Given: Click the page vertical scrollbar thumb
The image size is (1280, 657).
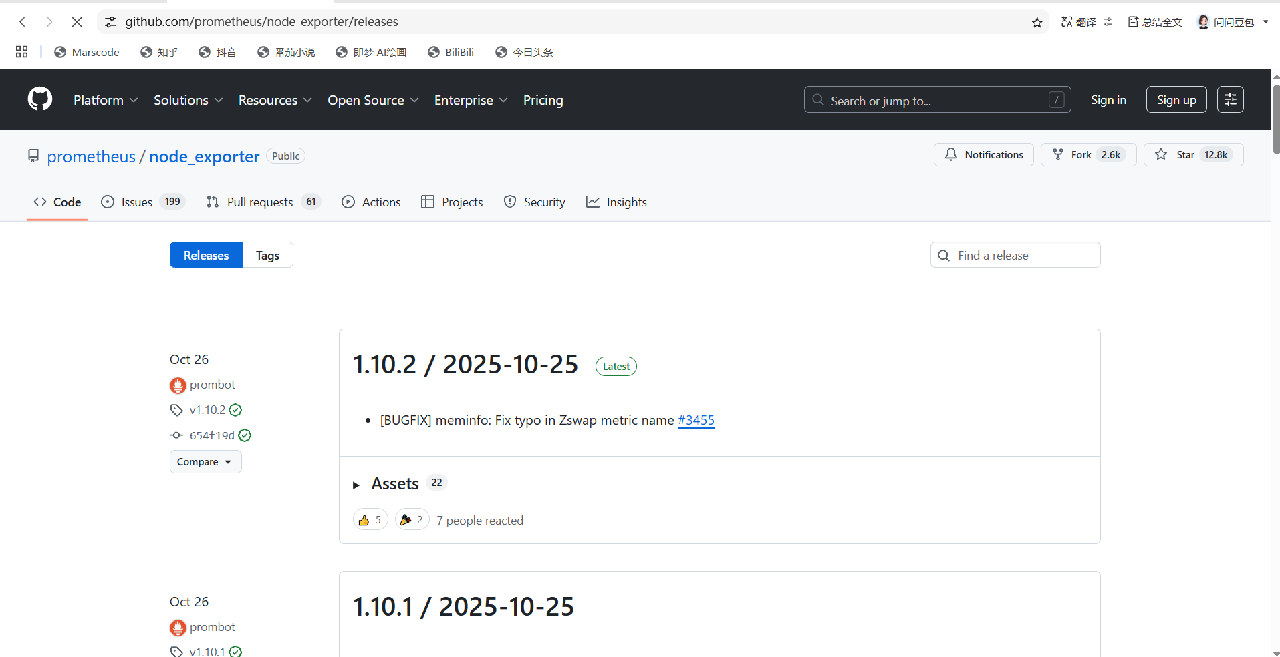Looking at the screenshot, I should click(1275, 119).
